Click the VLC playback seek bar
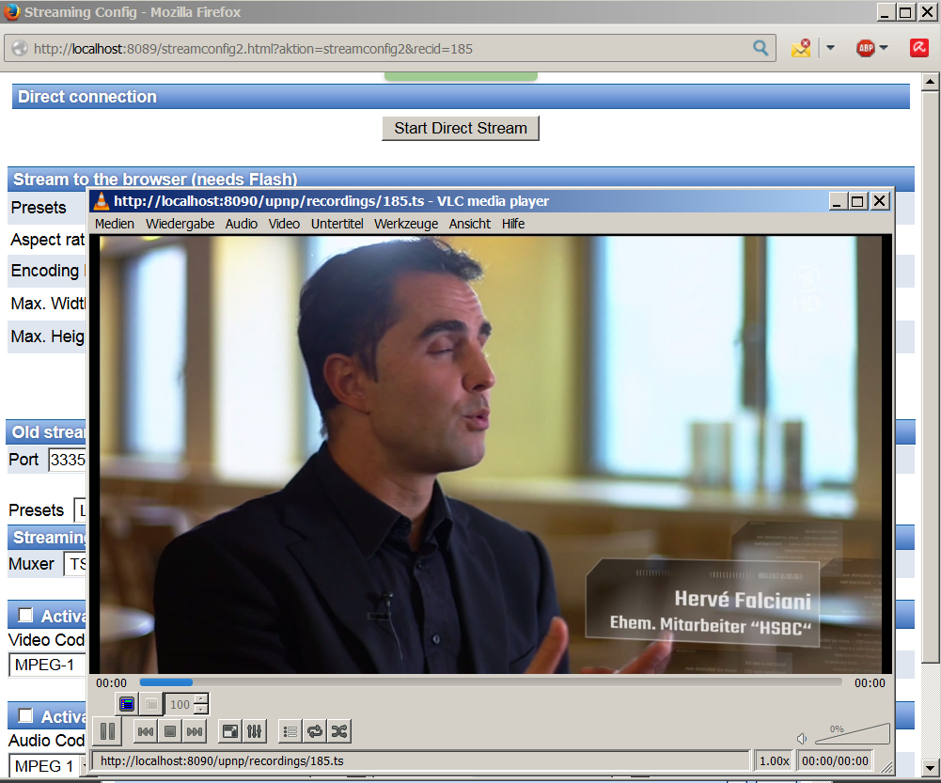The height and width of the screenshot is (783, 941). (x=489, y=682)
